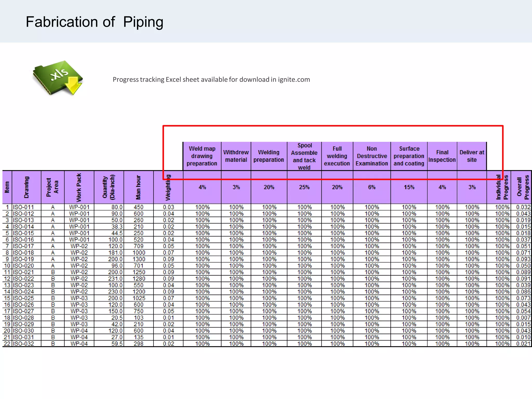Click man hour value 709 for ISO-017

(x=138, y=246)
